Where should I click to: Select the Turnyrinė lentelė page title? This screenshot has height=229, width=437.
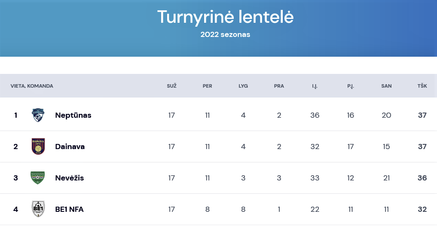click(225, 17)
